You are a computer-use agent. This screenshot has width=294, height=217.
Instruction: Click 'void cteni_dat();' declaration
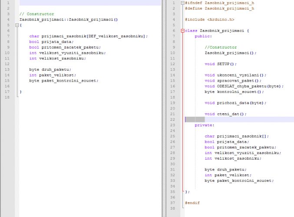click(225, 114)
